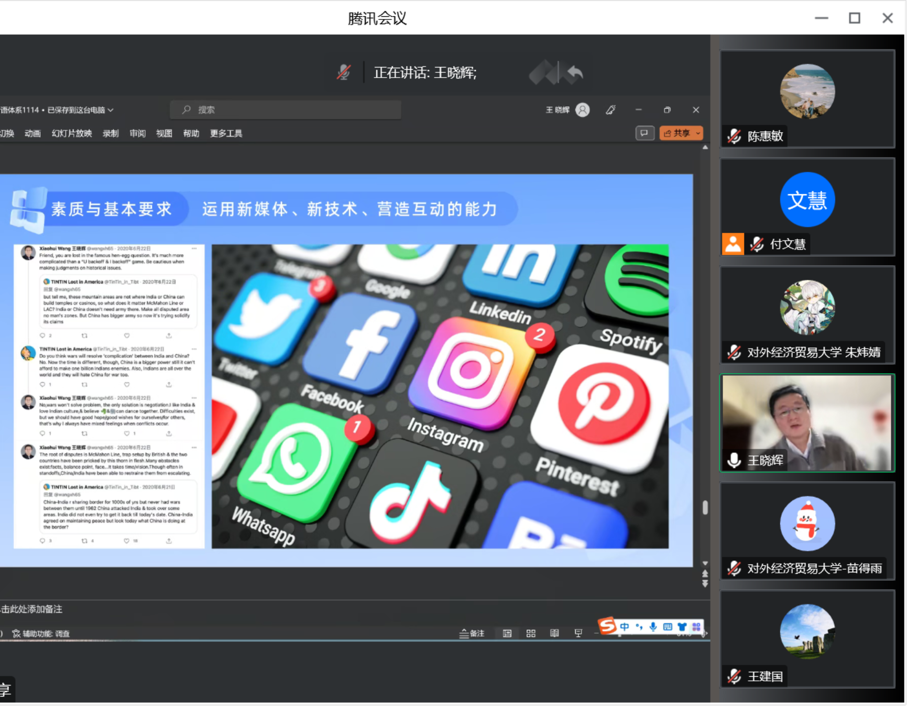The image size is (907, 706).
Task: Start slideshow from status bar icon
Action: click(x=578, y=634)
